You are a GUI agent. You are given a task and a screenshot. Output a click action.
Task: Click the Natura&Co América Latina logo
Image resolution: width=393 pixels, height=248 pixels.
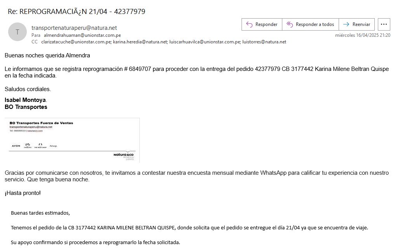pyautogui.click(x=124, y=156)
